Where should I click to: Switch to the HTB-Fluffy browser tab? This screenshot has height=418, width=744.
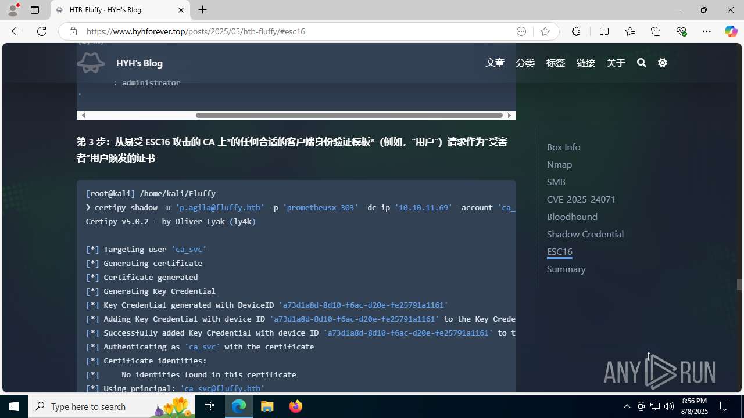(x=120, y=10)
